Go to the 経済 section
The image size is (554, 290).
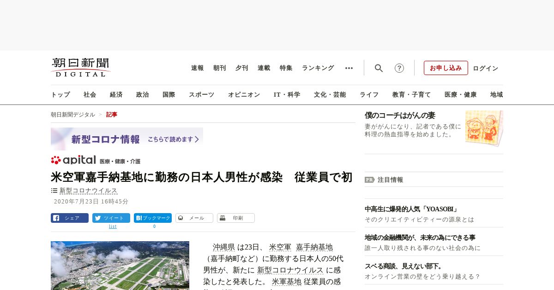[x=116, y=95]
